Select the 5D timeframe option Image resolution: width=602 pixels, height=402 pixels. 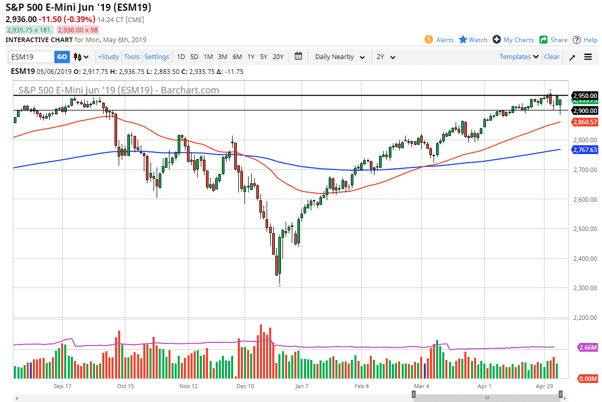coord(194,57)
